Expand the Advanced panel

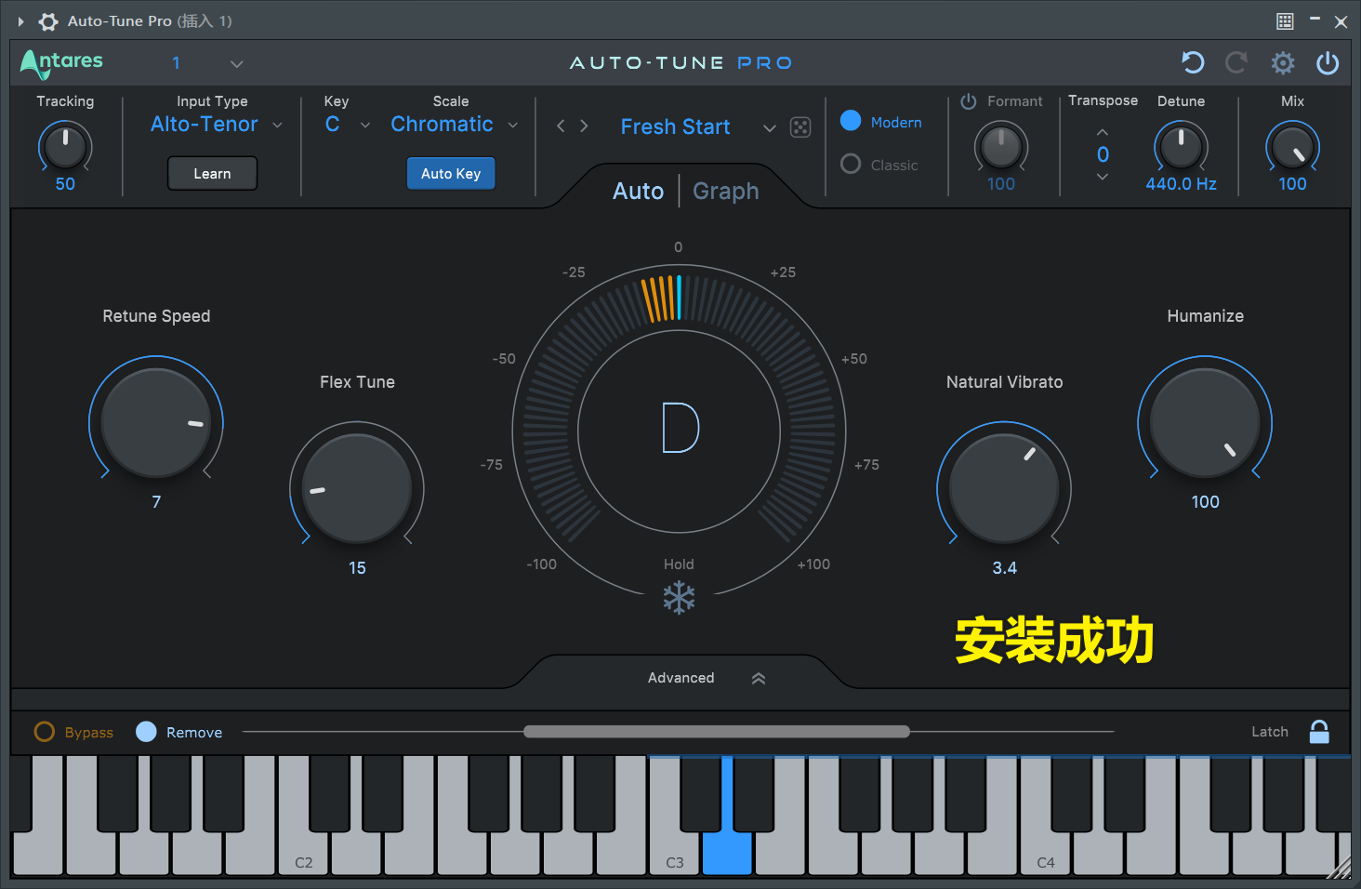tap(707, 678)
